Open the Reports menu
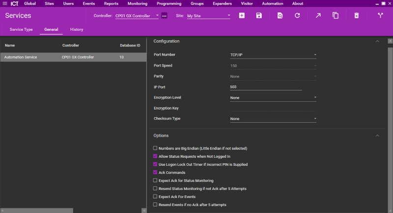393x213 pixels. click(x=111, y=3)
